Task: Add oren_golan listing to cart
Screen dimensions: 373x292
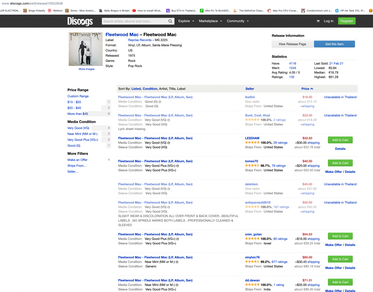Action: pos(340,236)
